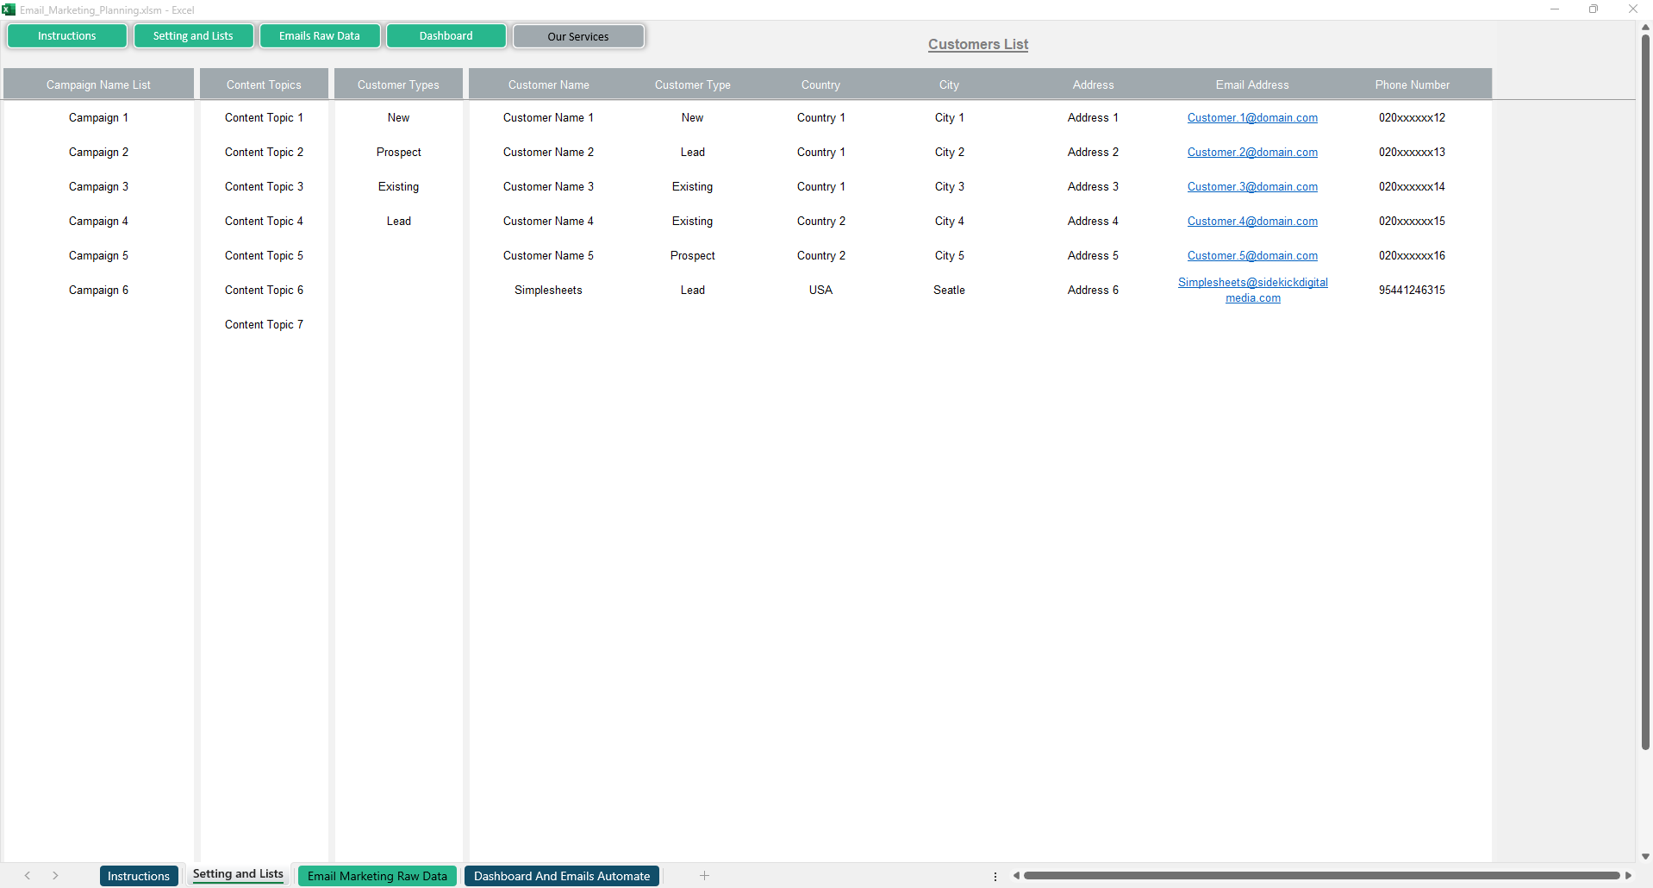Viewport: 1653px width, 888px height.
Task: Select the Campaign 3 cell
Action: [x=98, y=187]
